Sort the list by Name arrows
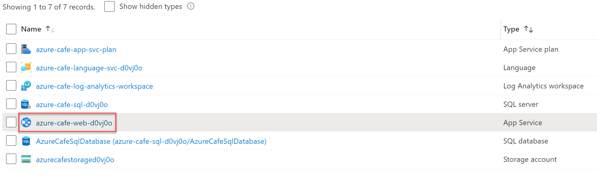 click(50, 29)
